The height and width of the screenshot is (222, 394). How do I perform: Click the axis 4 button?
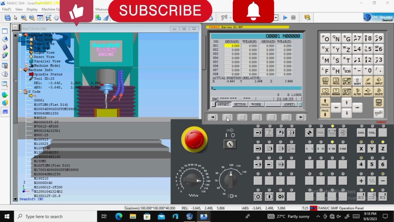[x=361, y=164]
